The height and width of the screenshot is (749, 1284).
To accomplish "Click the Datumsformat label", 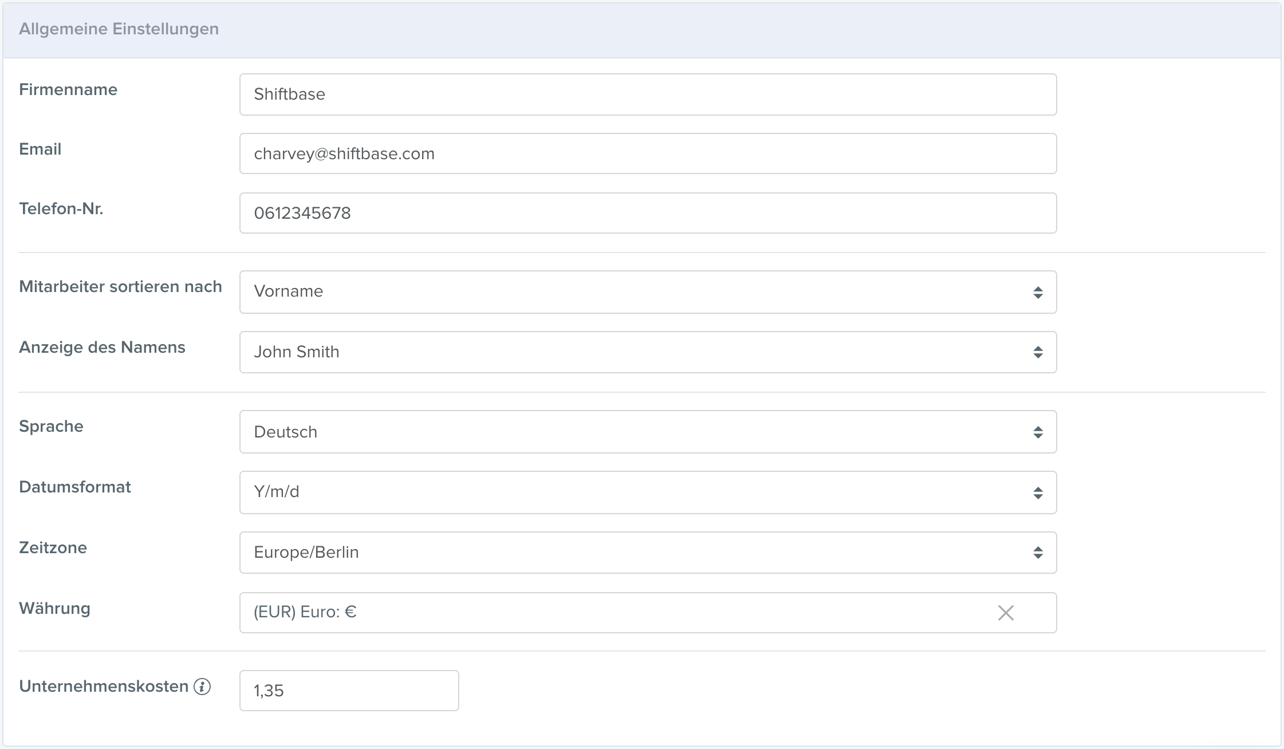I will click(x=75, y=487).
